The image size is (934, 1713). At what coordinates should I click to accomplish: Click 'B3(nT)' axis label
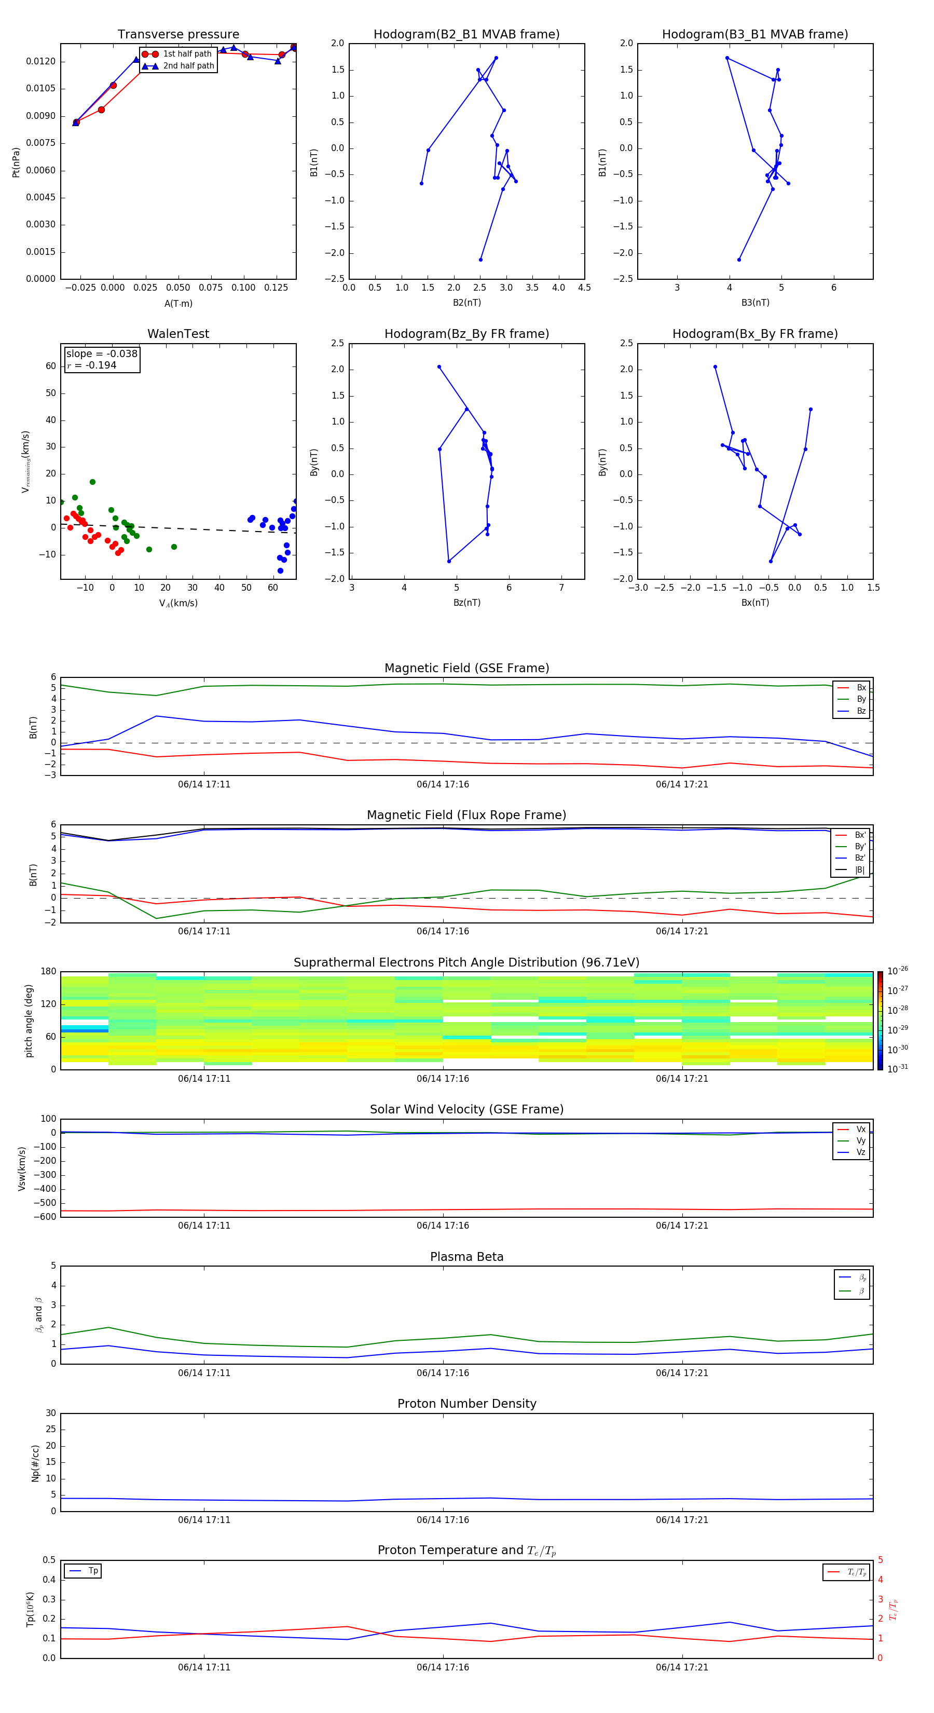[755, 303]
